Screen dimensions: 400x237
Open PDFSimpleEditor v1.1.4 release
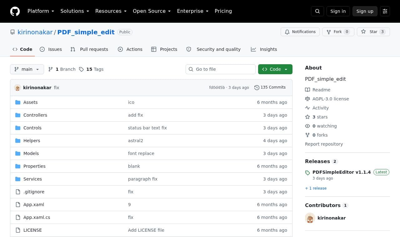(x=342, y=172)
